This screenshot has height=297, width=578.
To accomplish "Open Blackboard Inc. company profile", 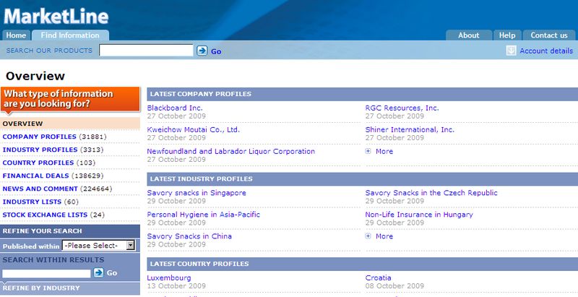I will (175, 108).
